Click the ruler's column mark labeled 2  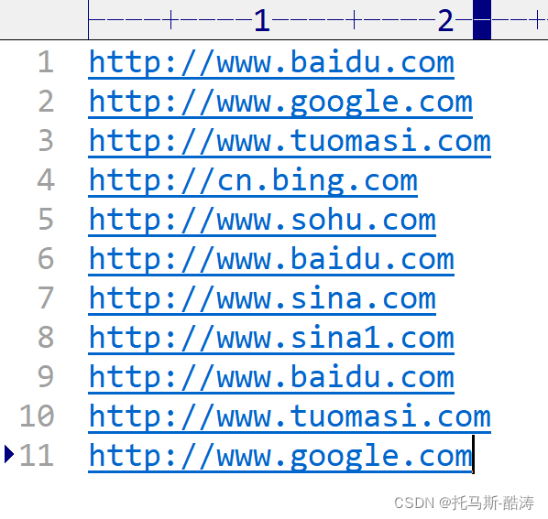(445, 20)
